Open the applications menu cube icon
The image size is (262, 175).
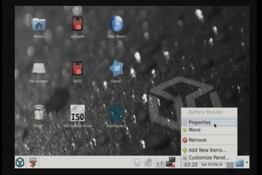pos(20,162)
